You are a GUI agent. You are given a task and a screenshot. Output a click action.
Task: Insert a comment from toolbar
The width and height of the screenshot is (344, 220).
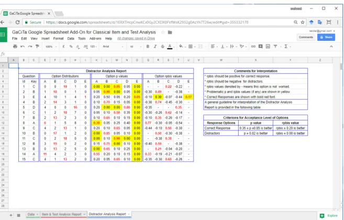coord(260,46)
